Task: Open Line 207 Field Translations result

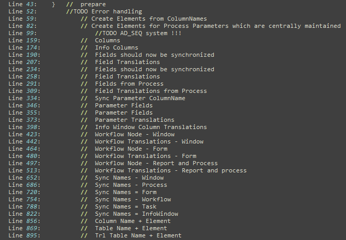Action: pyautogui.click(x=84, y=62)
